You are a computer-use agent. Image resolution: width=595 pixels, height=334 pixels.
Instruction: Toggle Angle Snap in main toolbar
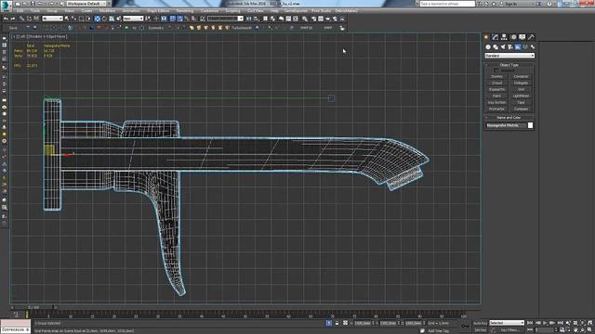(x=179, y=19)
